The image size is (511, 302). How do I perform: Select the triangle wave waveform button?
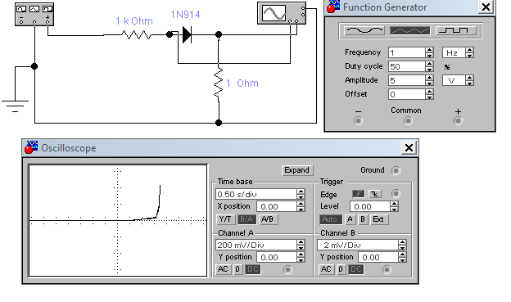pyautogui.click(x=410, y=30)
